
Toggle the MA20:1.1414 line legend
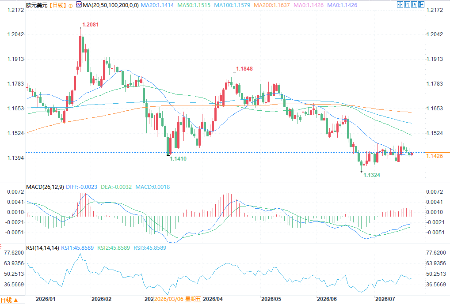pos(157,5)
